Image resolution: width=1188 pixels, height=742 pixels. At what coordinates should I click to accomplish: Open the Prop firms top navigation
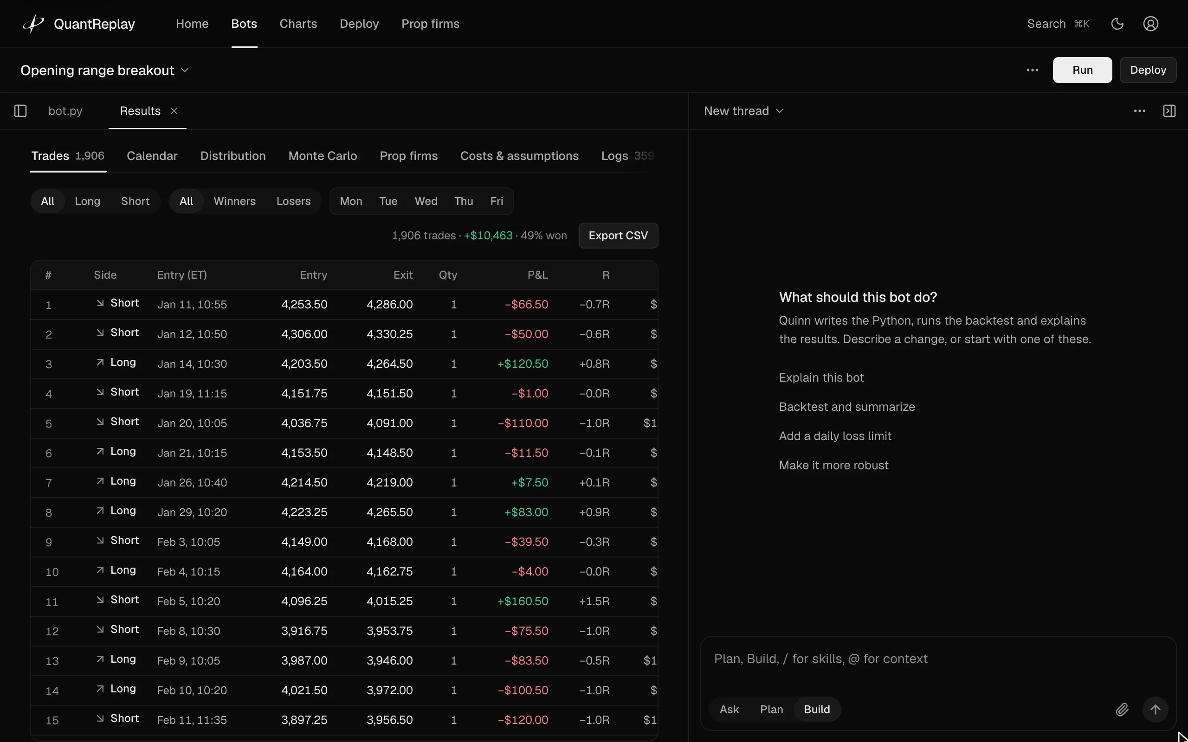coord(430,24)
